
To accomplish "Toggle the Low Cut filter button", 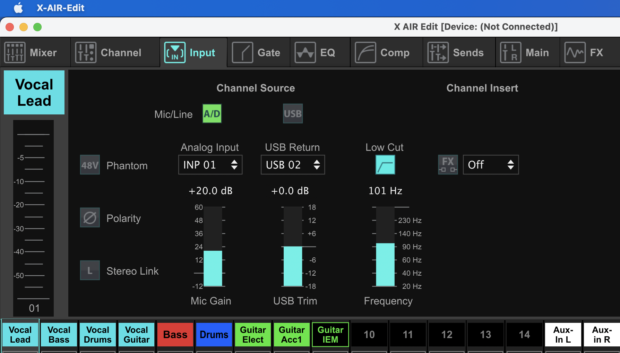I will click(385, 165).
